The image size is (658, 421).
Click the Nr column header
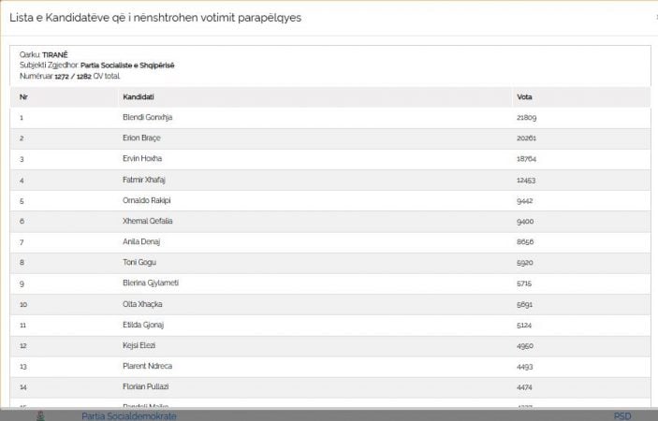tap(23, 97)
